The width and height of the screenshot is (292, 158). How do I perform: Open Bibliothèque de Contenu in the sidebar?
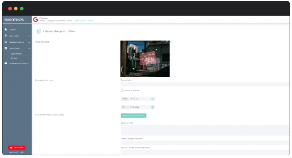coord(19,64)
